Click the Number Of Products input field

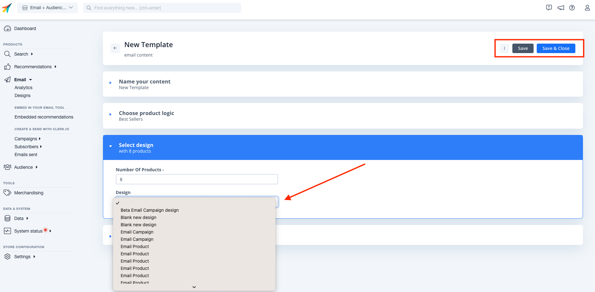[x=197, y=179]
